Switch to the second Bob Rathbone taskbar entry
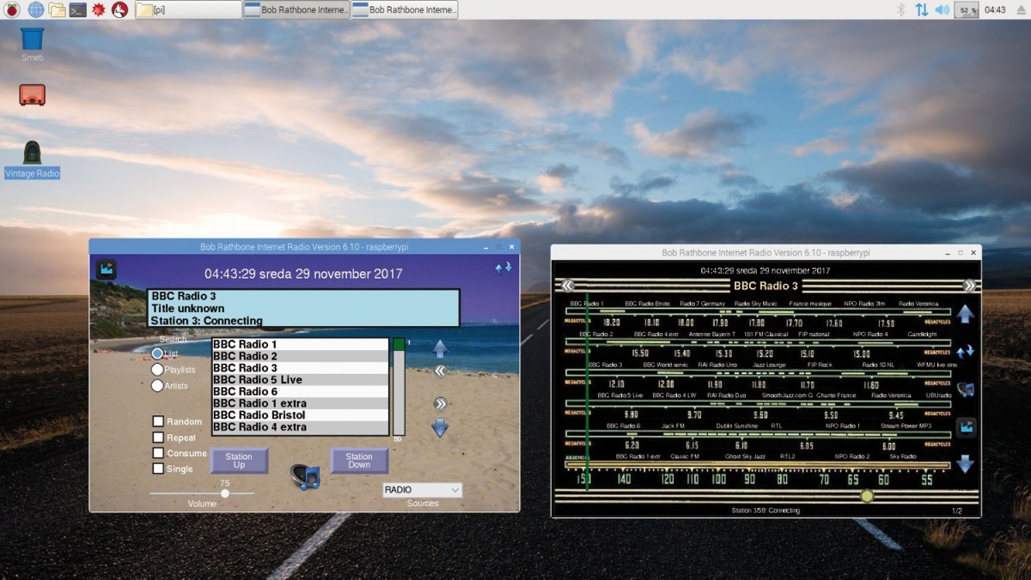 [x=405, y=9]
